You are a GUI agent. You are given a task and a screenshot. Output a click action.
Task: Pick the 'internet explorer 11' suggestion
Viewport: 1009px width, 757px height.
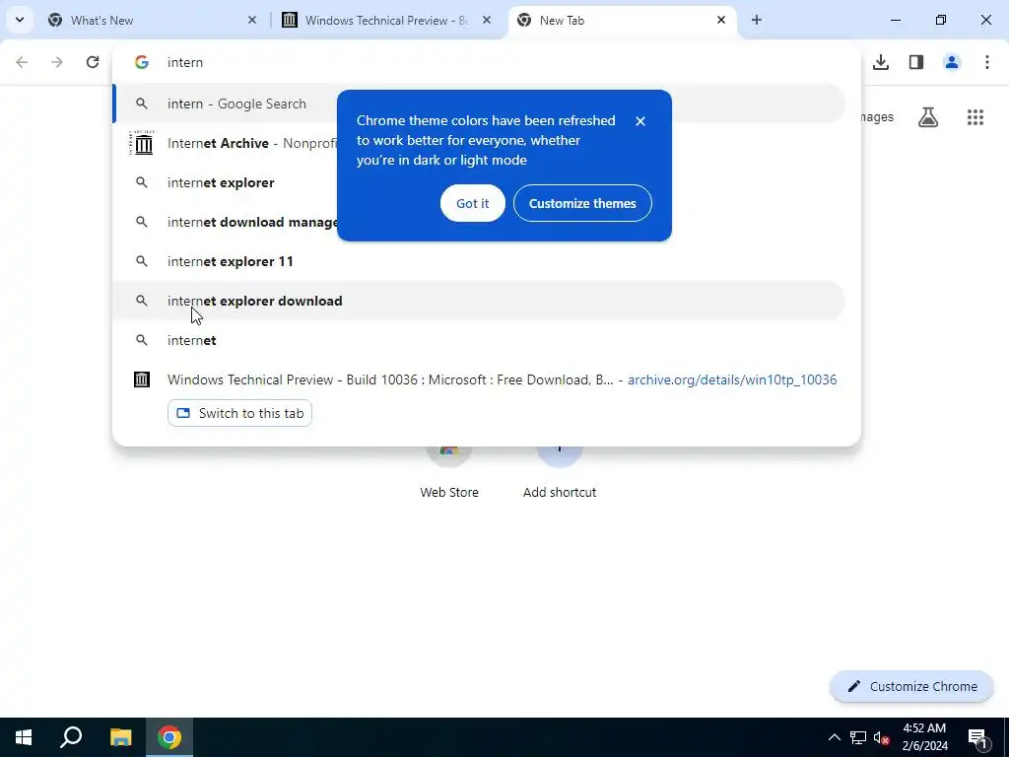pos(479,261)
